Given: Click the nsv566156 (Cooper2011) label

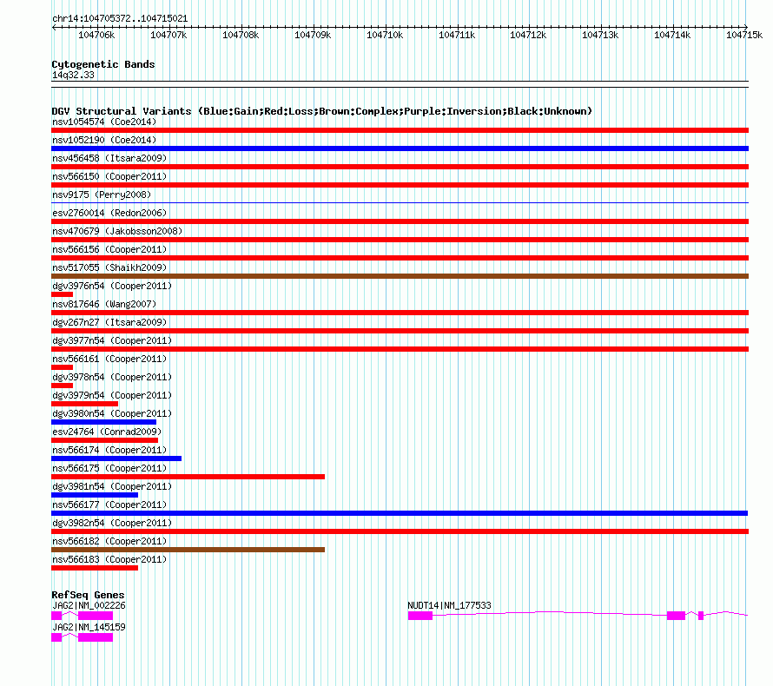Looking at the screenshot, I should coord(109,249).
